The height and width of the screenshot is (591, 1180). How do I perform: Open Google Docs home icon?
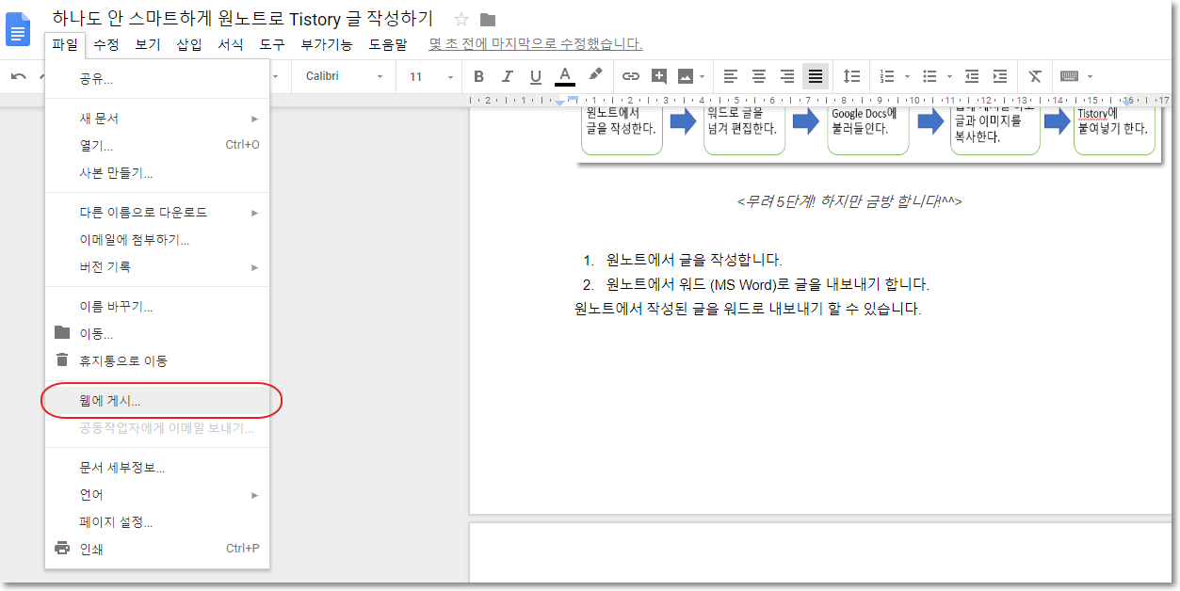point(18,30)
